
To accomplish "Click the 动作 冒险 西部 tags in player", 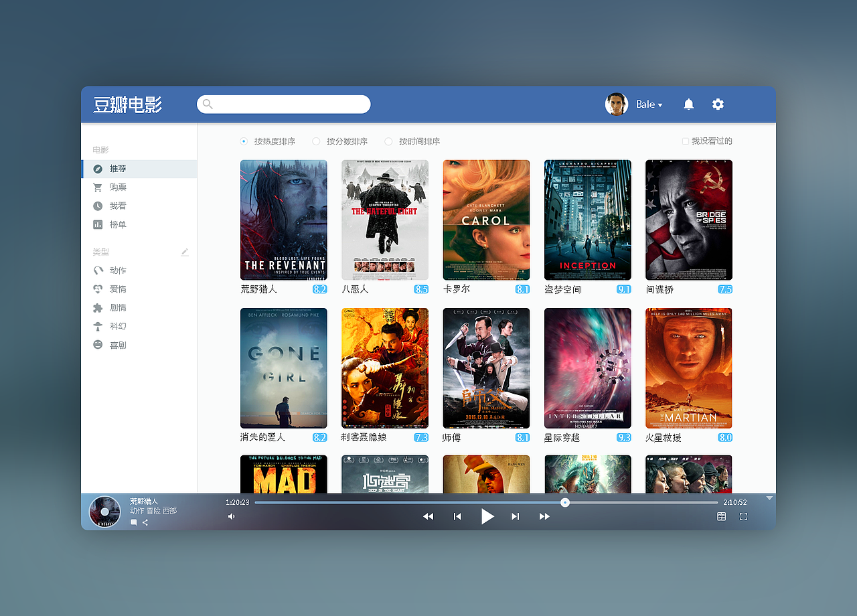I will click(x=153, y=511).
